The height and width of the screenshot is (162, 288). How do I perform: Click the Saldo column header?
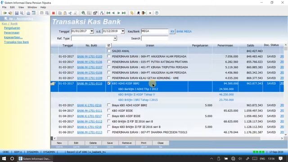251,45
